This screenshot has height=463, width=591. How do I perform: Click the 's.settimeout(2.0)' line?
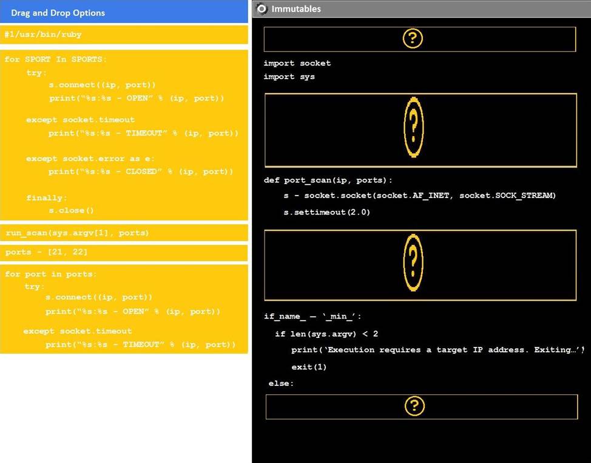pyautogui.click(x=326, y=212)
